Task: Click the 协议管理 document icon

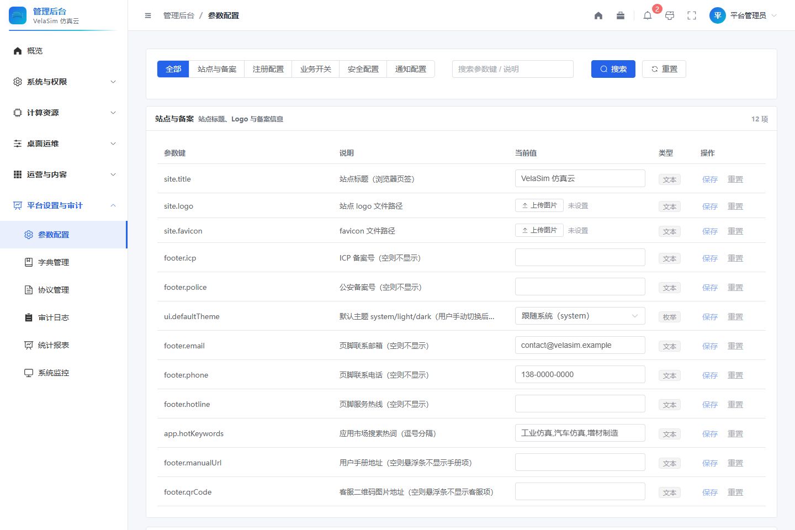Action: pyautogui.click(x=29, y=290)
